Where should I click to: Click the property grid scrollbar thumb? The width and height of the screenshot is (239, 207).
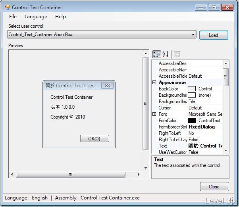[x=226, y=77]
